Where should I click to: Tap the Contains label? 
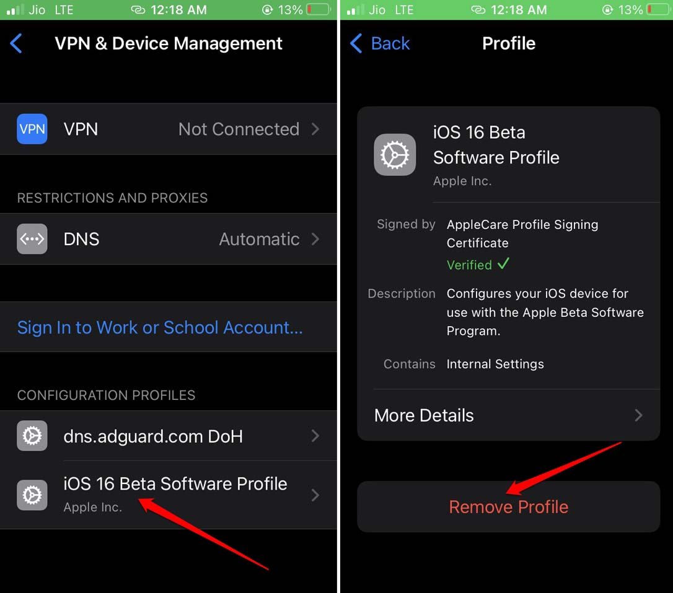point(410,364)
